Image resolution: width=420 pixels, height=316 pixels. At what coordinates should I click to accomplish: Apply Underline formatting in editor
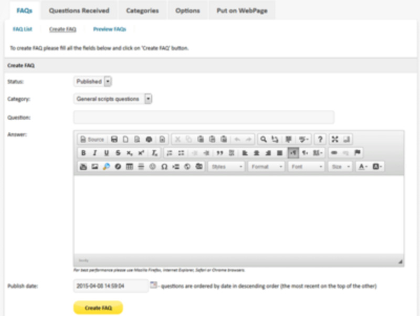pyautogui.click(x=107, y=153)
